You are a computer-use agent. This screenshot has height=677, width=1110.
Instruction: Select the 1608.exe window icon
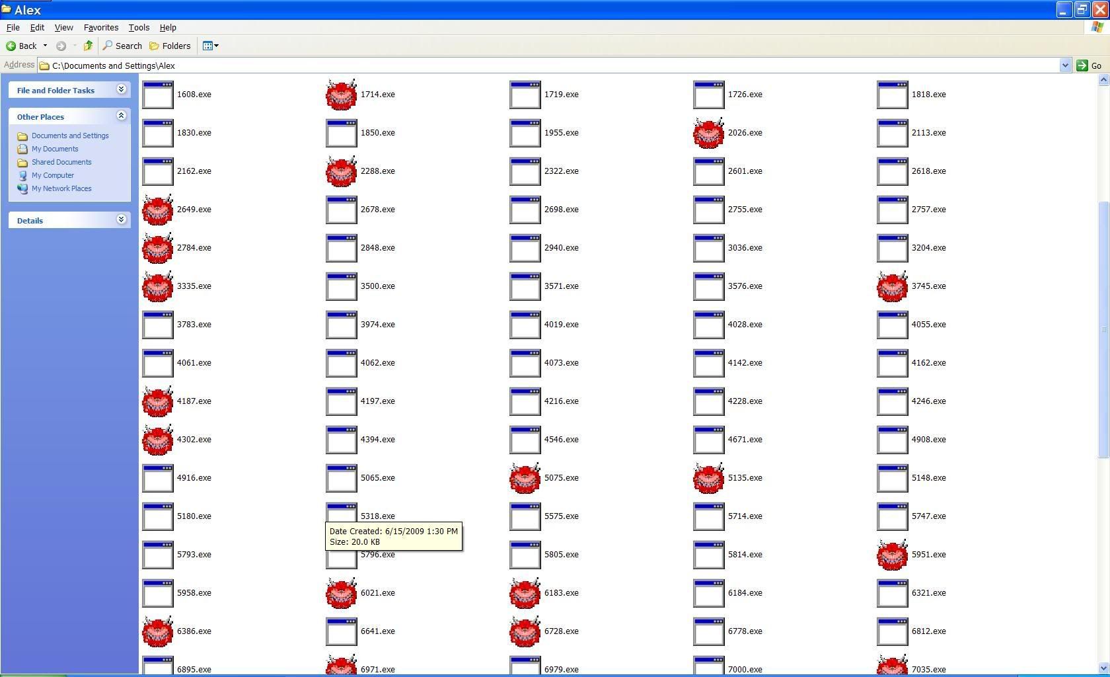158,95
